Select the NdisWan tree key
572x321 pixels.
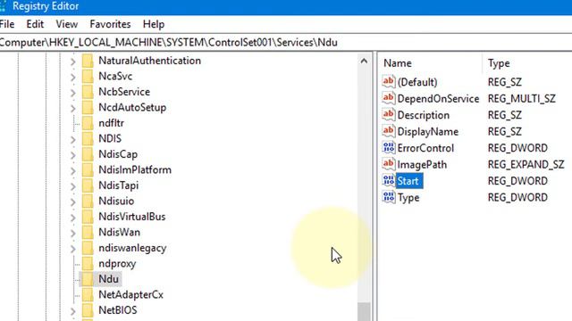point(119,232)
